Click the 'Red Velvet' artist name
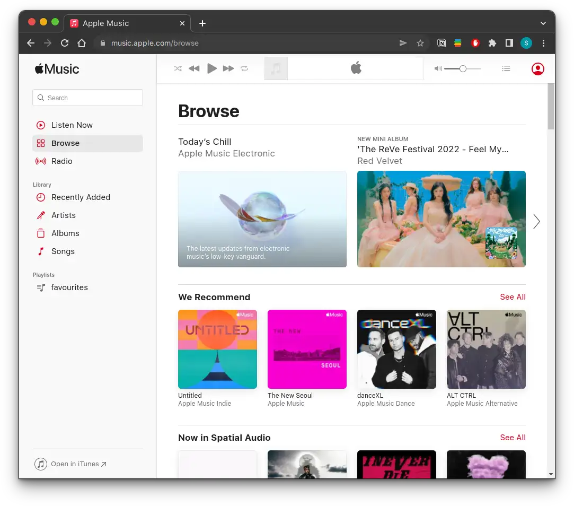Image resolution: width=574 pixels, height=506 pixels. coord(379,161)
